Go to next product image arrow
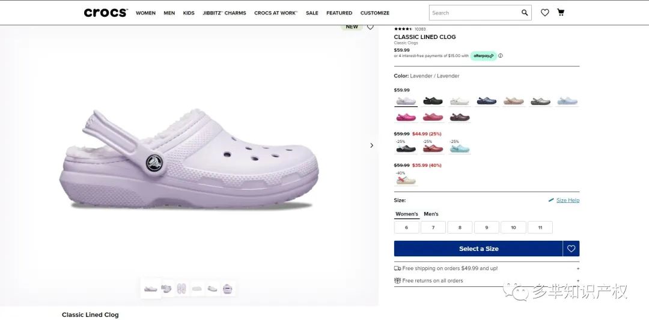 (371, 145)
